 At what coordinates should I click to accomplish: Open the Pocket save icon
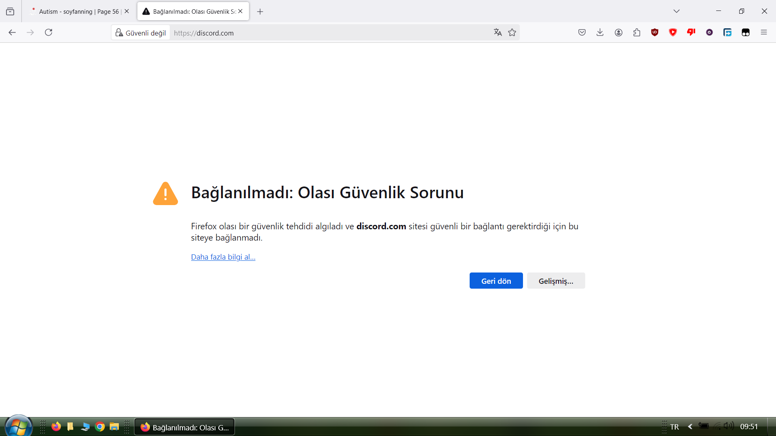582,32
